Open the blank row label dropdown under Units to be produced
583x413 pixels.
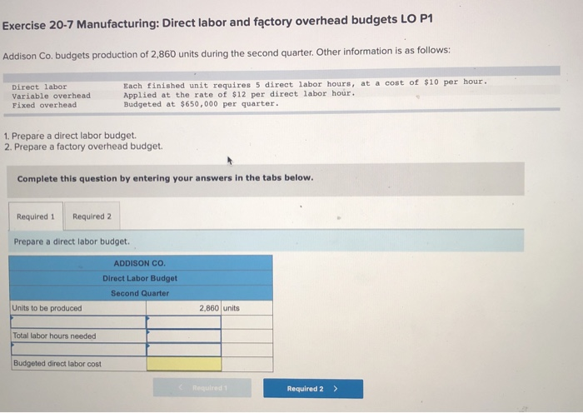pos(78,322)
